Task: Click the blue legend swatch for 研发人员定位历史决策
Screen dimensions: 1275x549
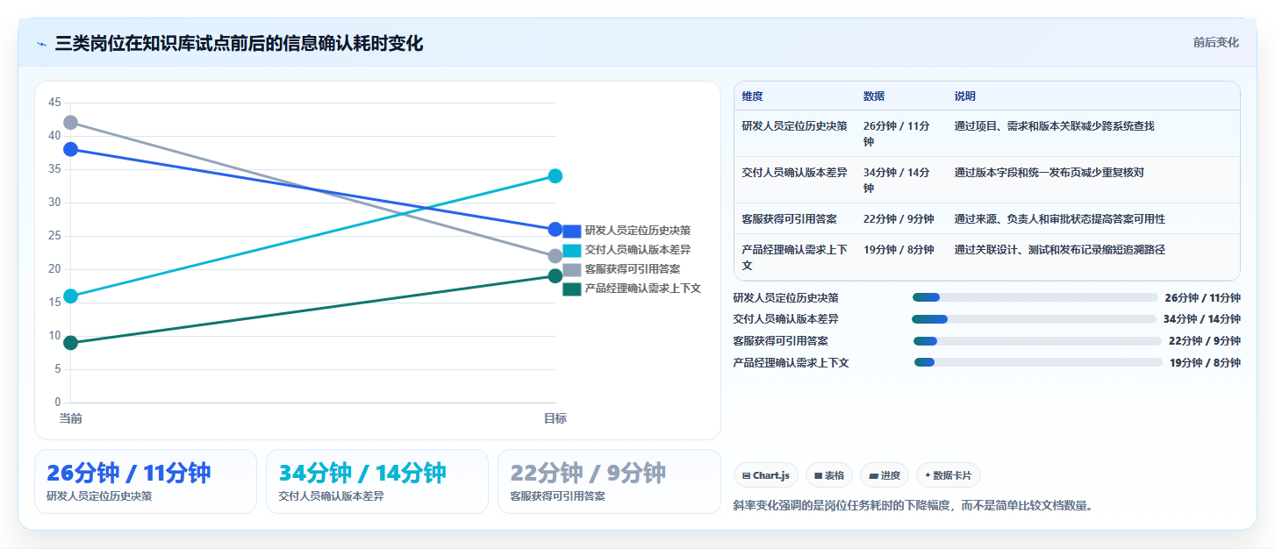Action: (x=571, y=231)
